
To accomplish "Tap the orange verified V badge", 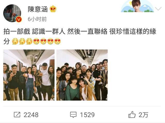I will (19, 20).
